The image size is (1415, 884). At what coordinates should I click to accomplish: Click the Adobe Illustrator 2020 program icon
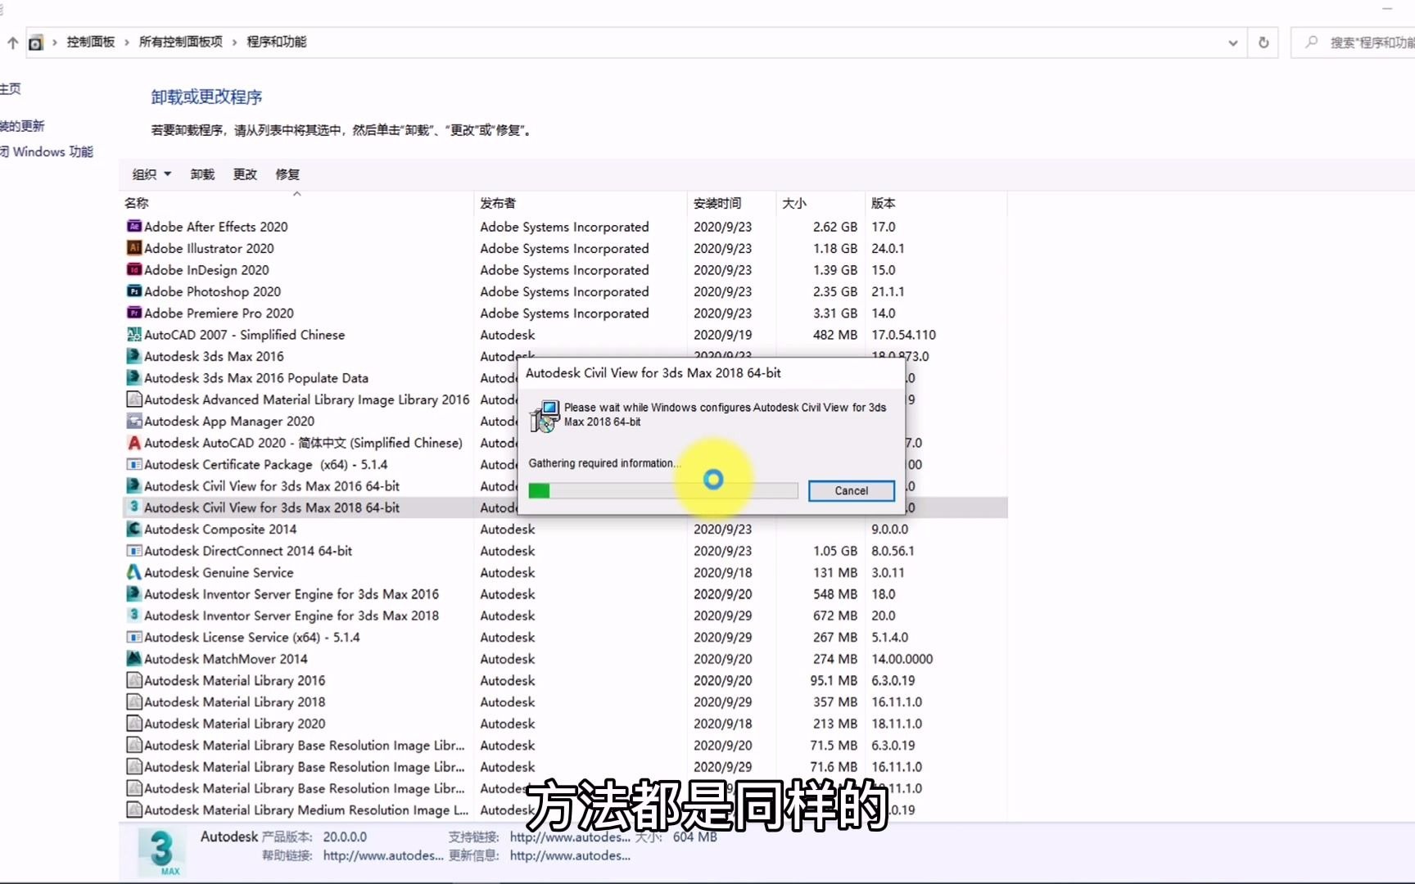(133, 248)
